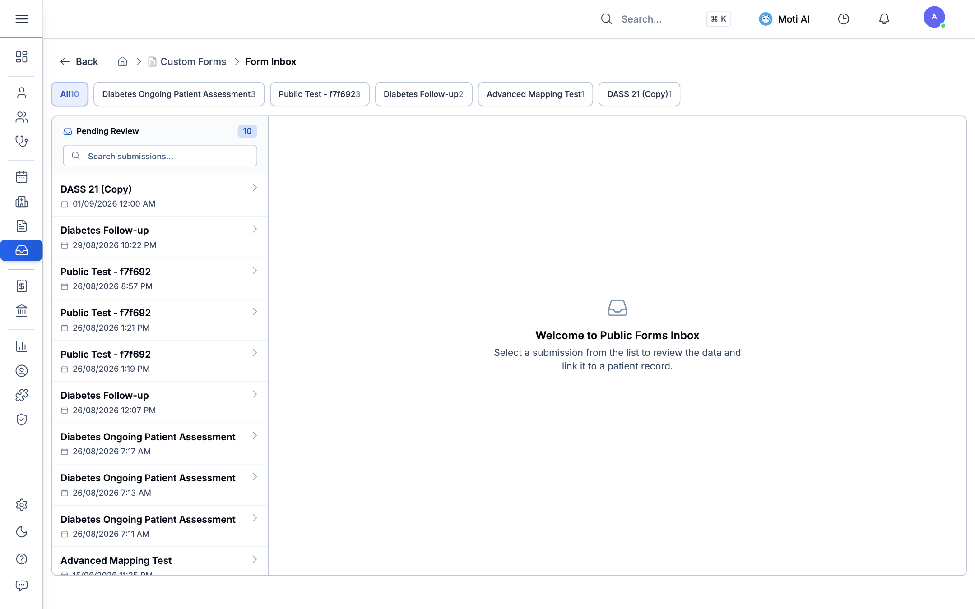Open the notifications bell icon

pos(884,19)
